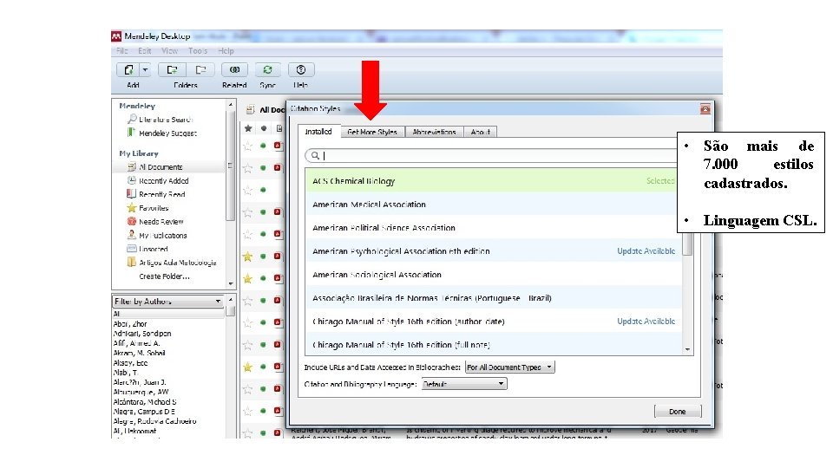This screenshot has height=468, width=833.
Task: Click the Done button
Action: click(x=678, y=411)
